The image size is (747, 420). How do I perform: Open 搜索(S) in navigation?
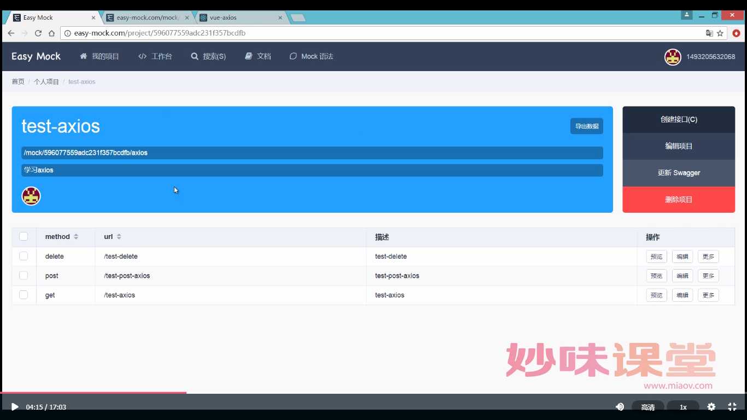pos(208,56)
